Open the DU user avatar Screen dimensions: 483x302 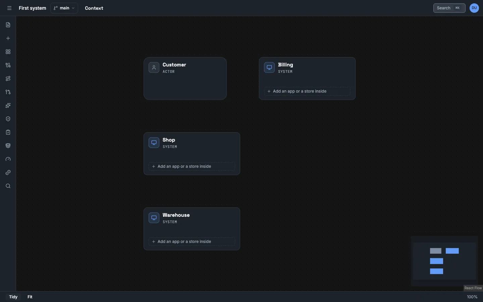[474, 8]
